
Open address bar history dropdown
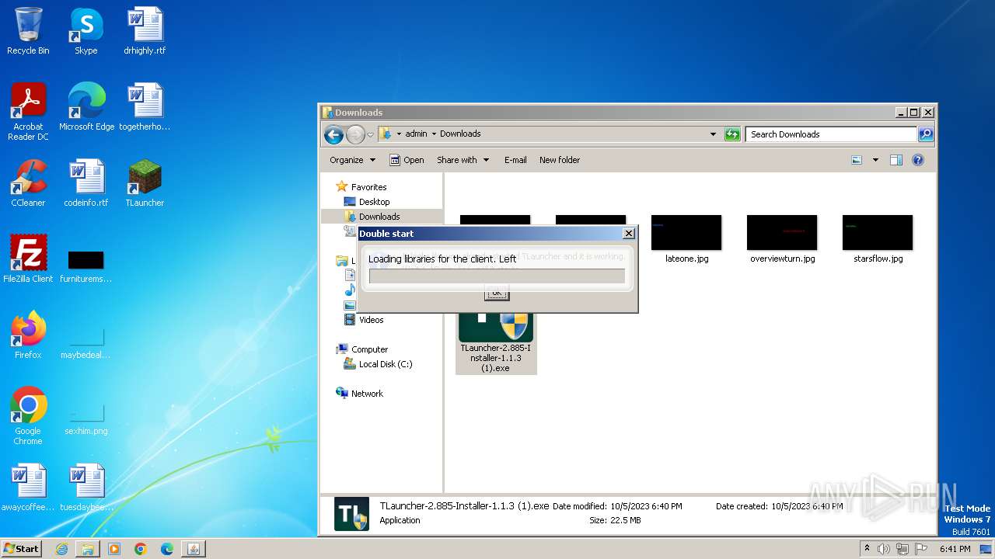coord(713,134)
